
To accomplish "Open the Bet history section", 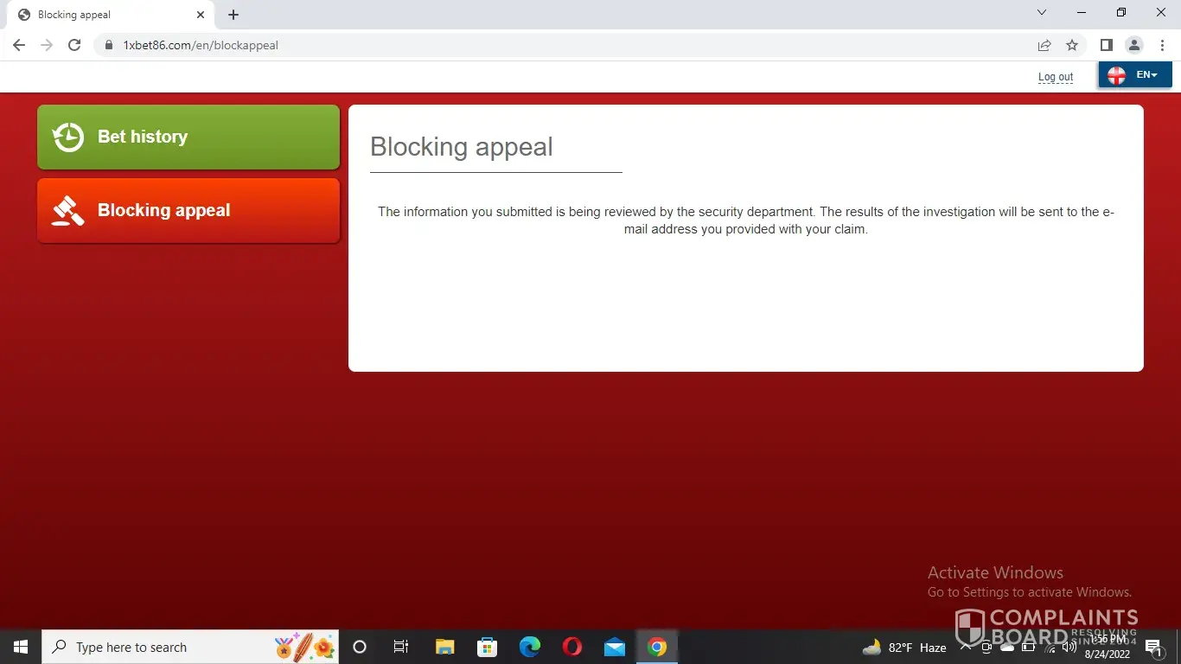I will click(188, 137).
